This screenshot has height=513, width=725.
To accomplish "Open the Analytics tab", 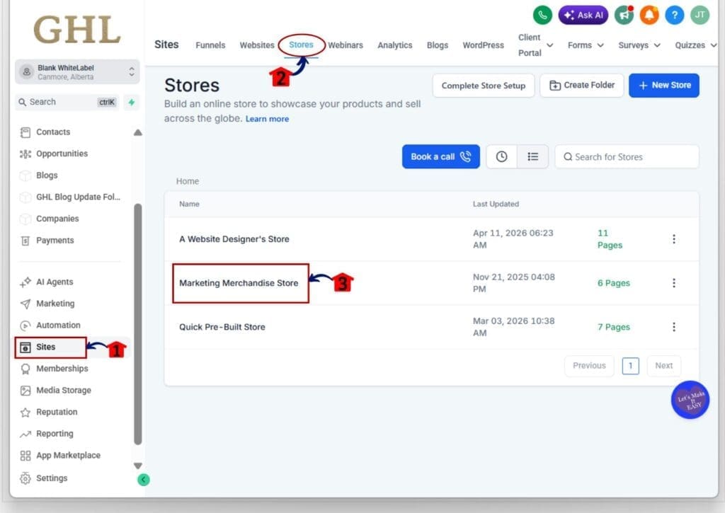I will tap(394, 45).
